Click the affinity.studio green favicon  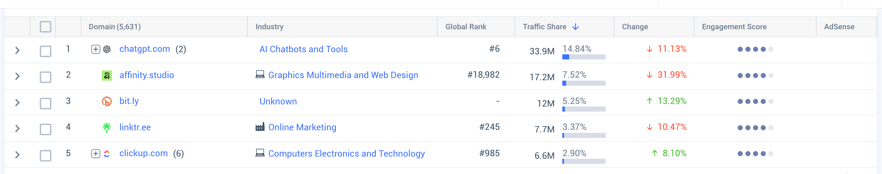point(107,76)
